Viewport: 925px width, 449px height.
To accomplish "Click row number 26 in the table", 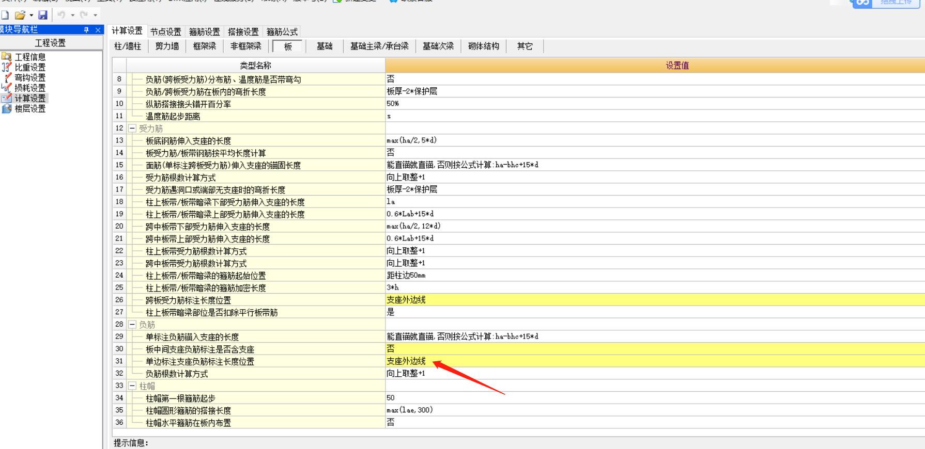I will pos(119,300).
